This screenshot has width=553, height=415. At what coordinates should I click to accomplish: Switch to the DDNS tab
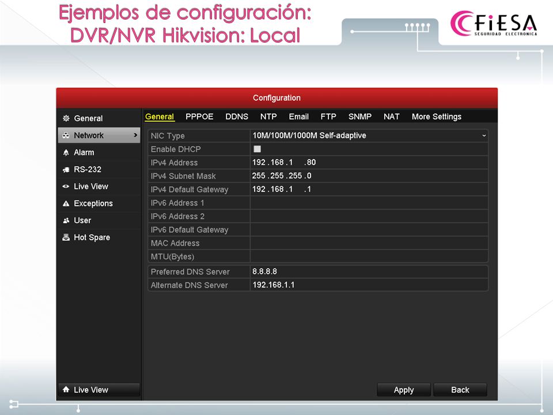coord(237,116)
